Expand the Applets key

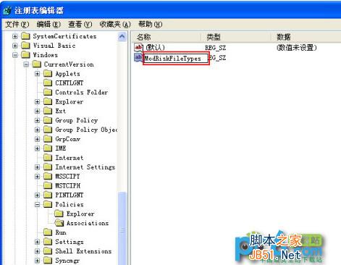pos(37,74)
